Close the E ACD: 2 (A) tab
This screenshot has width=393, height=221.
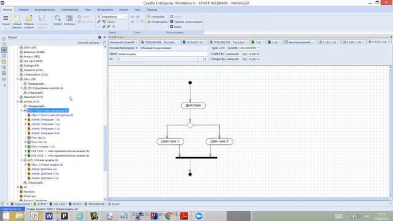[x=389, y=42]
